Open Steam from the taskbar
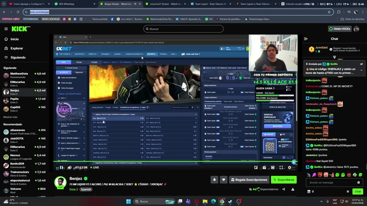This screenshot has height=206, width=367. pyautogui.click(x=230, y=201)
